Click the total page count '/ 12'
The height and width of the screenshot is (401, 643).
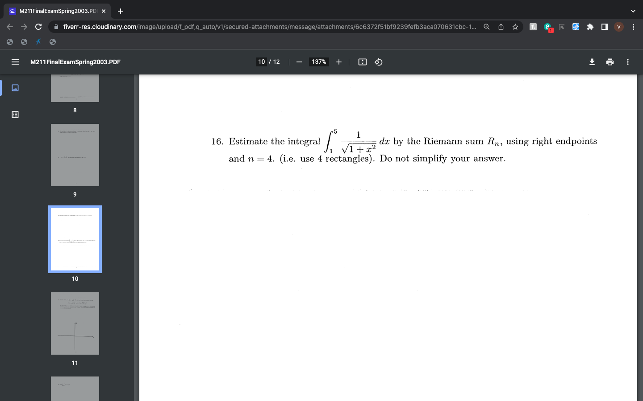tap(274, 62)
